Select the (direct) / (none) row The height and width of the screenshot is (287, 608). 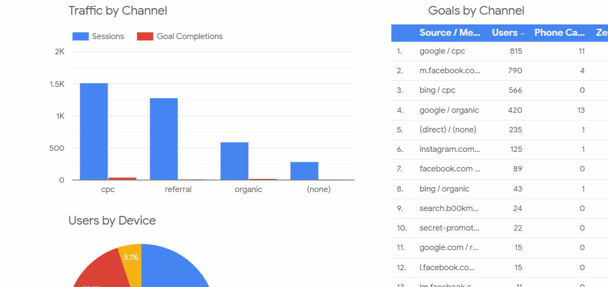pos(500,130)
